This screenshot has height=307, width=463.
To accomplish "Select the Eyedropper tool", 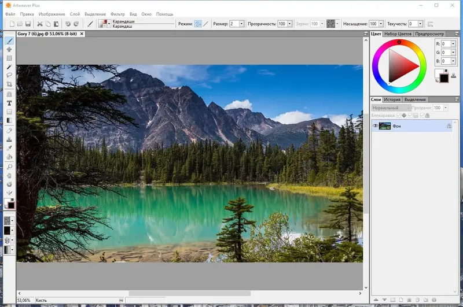I will tap(9, 148).
